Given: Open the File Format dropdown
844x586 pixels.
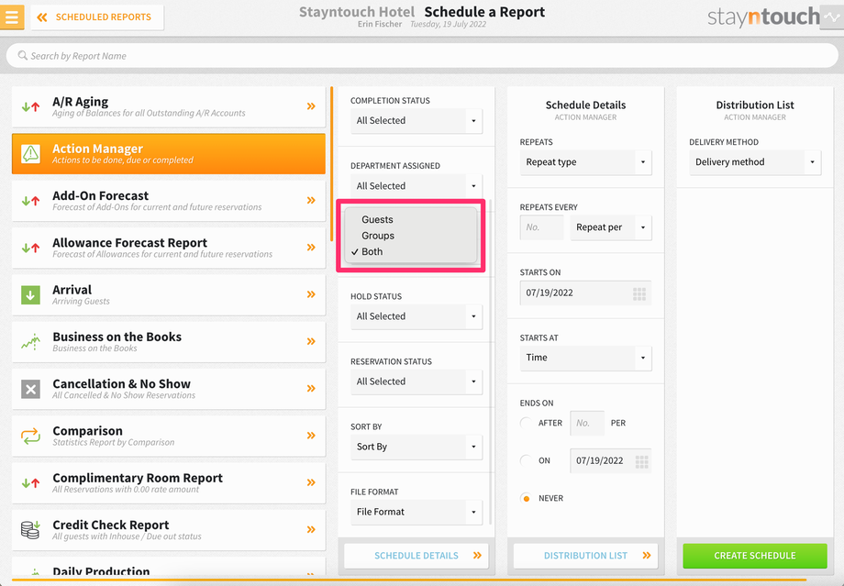Looking at the screenshot, I should coord(416,512).
